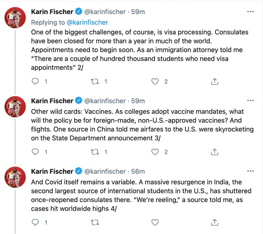Screen dimensions: 263x234
Task: Open more options on the 56m tweet
Action: pyautogui.click(x=251, y=171)
